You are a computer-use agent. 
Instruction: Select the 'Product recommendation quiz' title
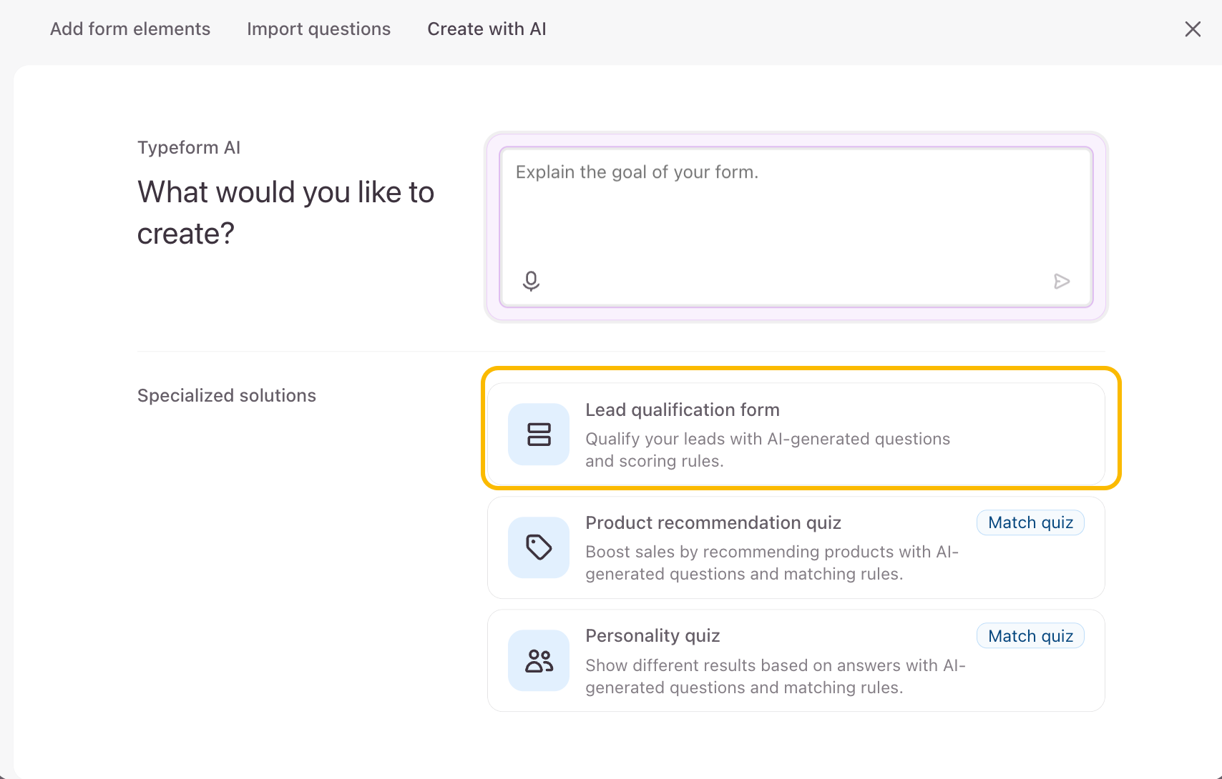point(713,523)
